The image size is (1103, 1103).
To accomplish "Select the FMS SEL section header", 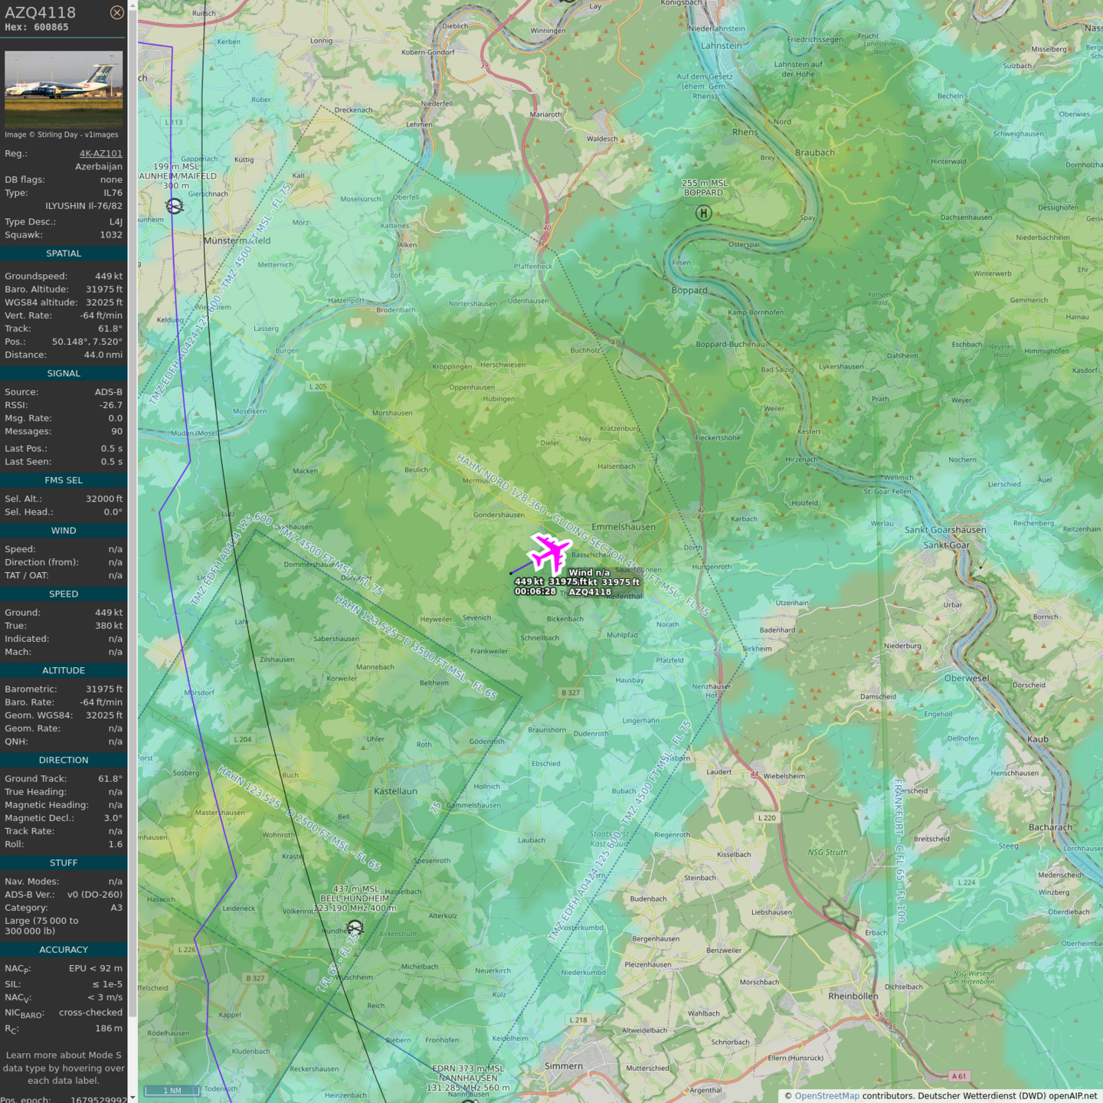I will [64, 480].
